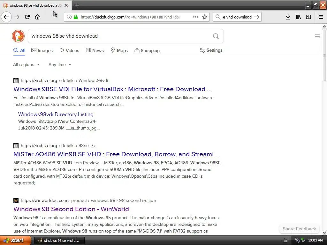Click the forward navigation arrow

[x=17, y=17]
